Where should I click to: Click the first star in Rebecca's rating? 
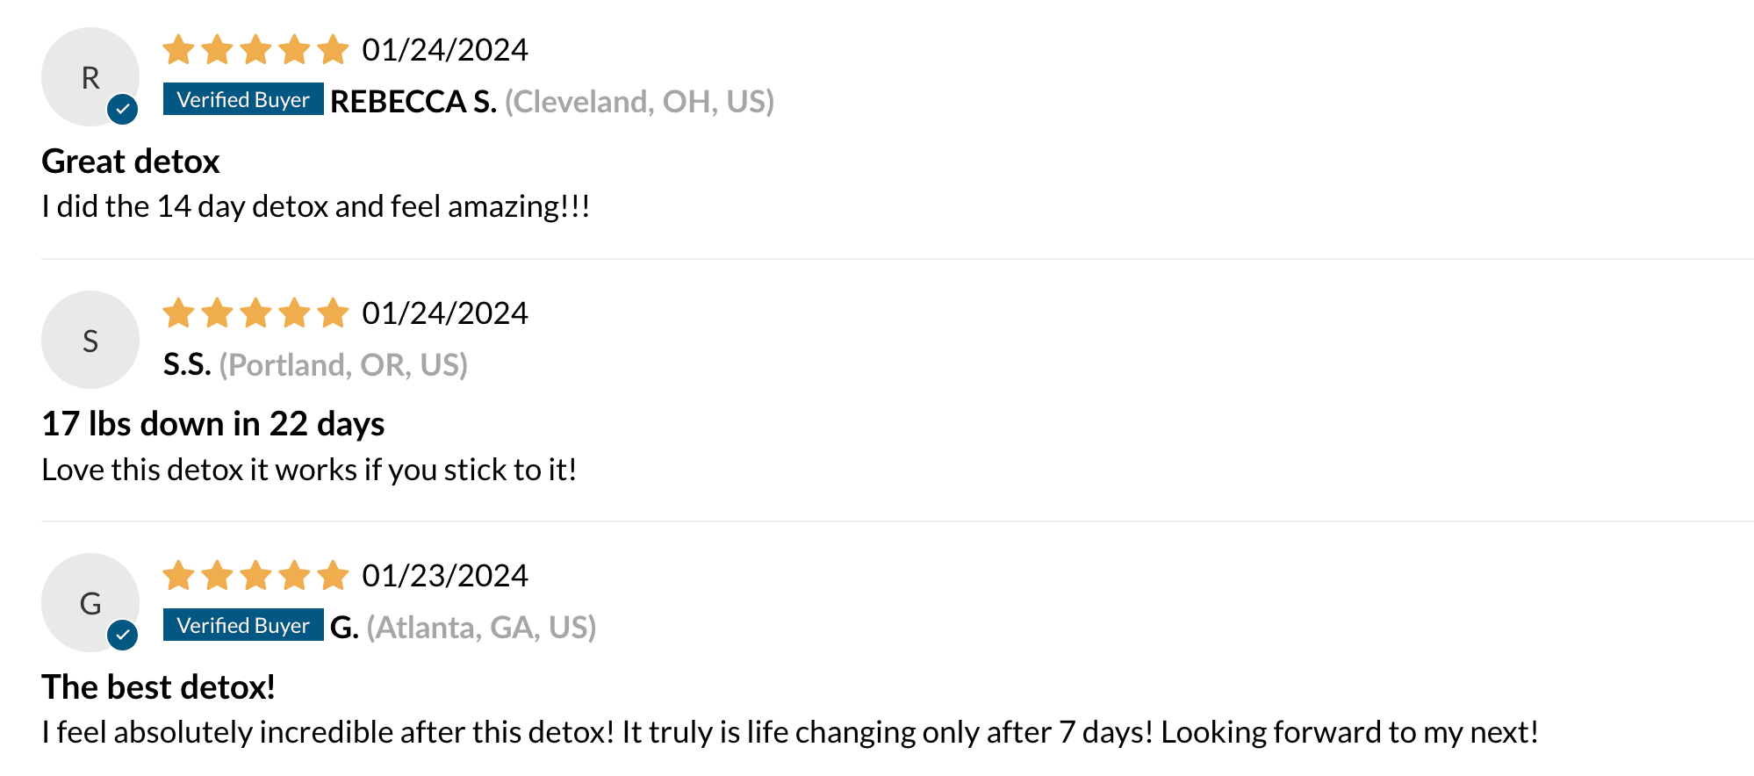coord(178,49)
